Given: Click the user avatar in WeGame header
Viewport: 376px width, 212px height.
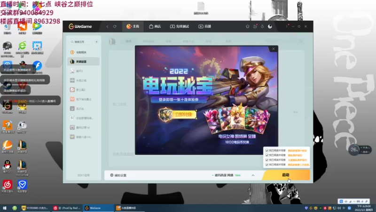Looking at the screenshot, I should (270, 26).
